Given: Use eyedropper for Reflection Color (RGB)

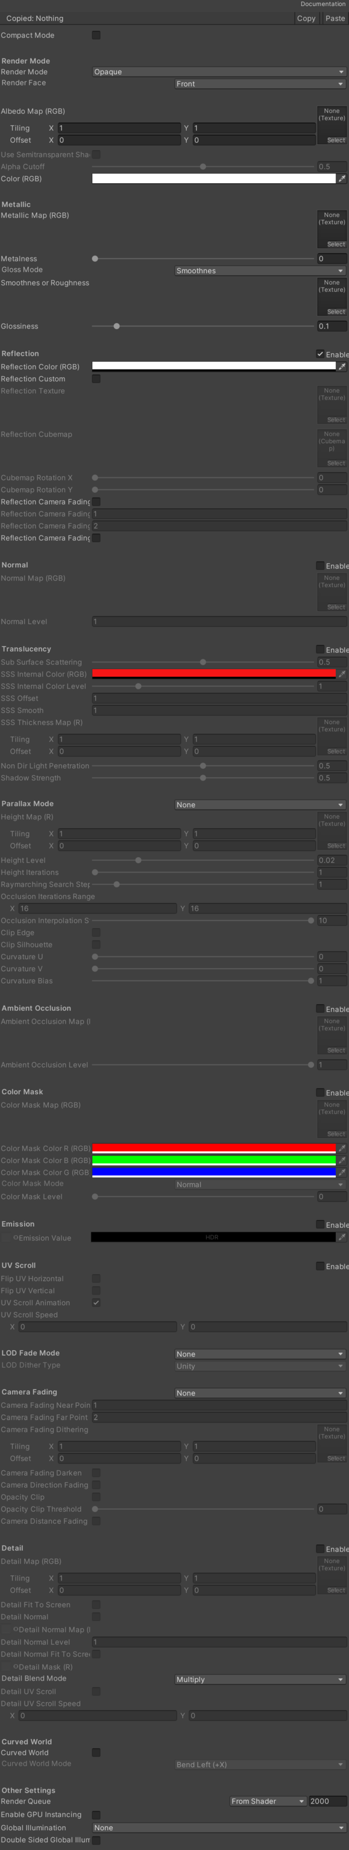Looking at the screenshot, I should (342, 367).
